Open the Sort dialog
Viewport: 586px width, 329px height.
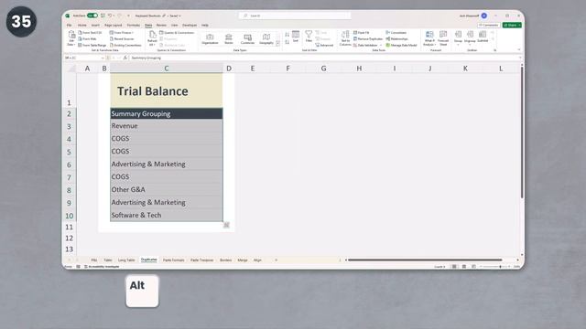[x=296, y=37]
